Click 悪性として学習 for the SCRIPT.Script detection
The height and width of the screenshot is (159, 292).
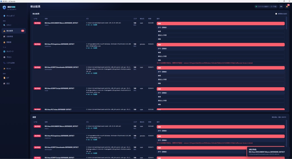click(x=220, y=101)
